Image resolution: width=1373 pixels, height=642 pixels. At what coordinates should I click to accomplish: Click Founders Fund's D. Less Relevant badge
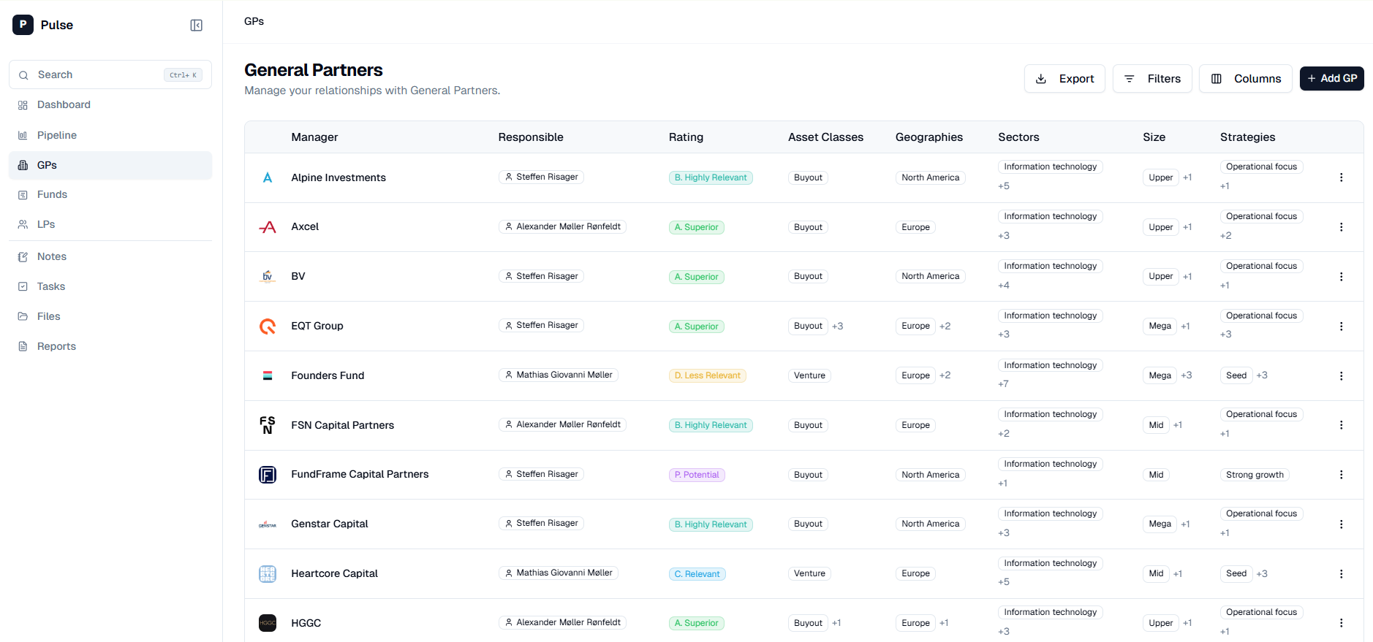[x=708, y=375]
